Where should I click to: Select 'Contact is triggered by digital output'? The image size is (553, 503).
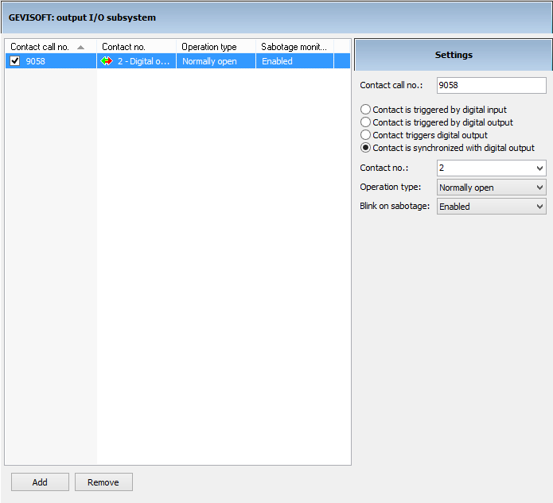coord(365,122)
